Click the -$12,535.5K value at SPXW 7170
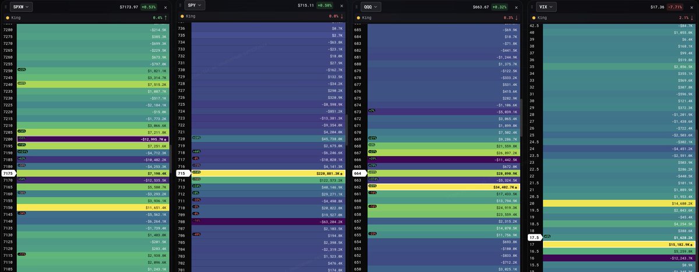This screenshot has width=699, height=272. [154, 180]
